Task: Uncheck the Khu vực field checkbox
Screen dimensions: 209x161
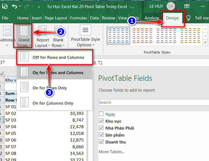Action: [x=101, y=121]
